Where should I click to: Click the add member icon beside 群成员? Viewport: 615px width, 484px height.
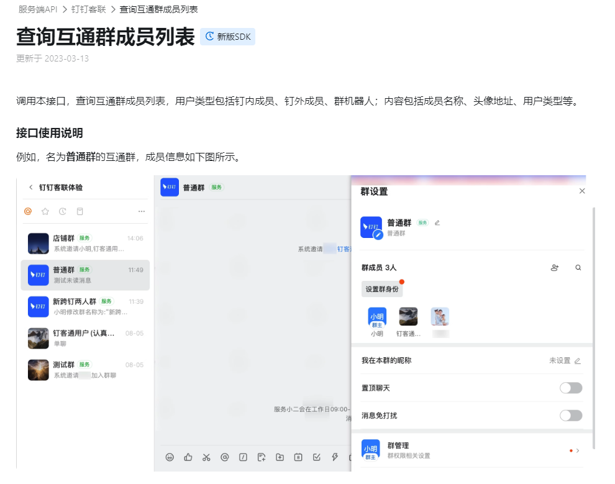pyautogui.click(x=555, y=268)
